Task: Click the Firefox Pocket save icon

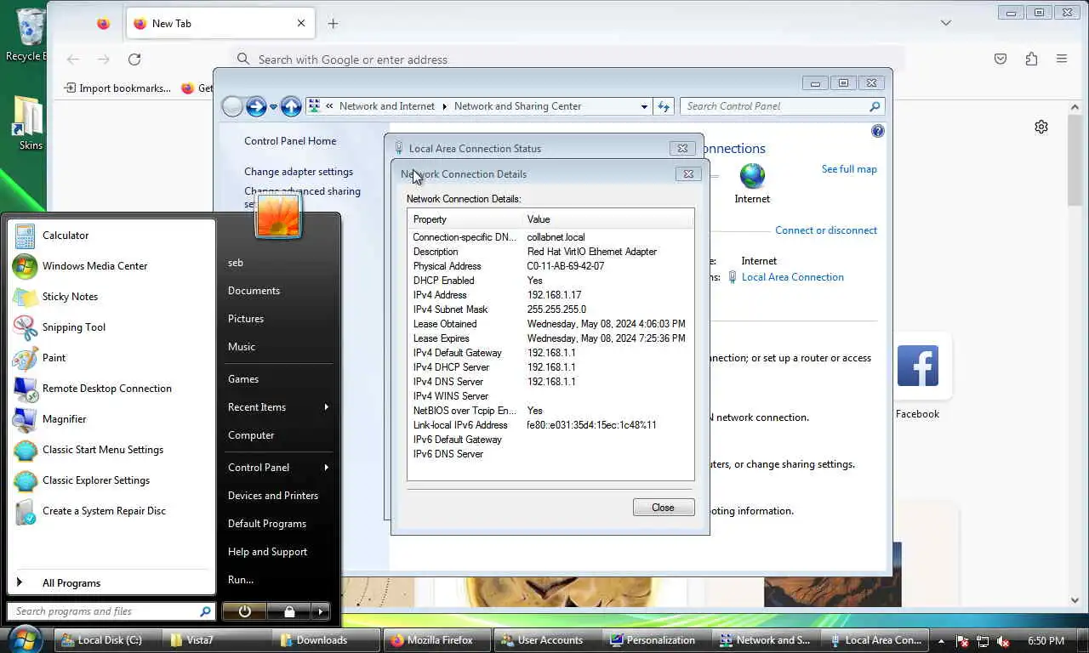Action: coord(1001,59)
